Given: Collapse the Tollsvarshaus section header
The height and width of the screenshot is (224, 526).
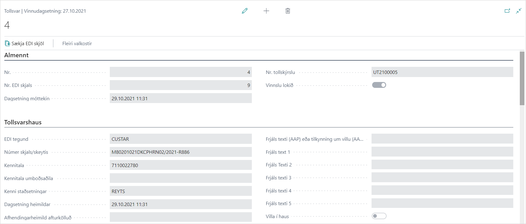Looking at the screenshot, I should click(x=23, y=122).
